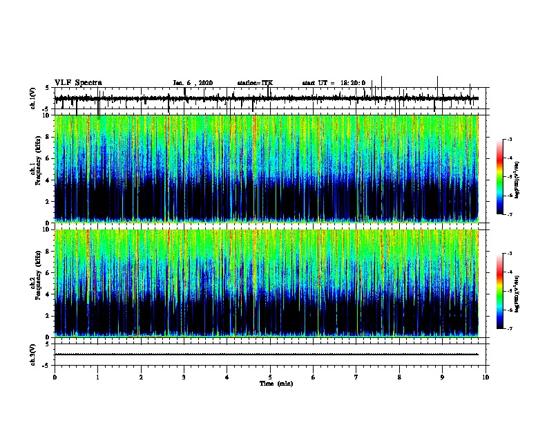The width and height of the screenshot is (547, 423).
Task: Click the "8" kHz tick of ch.1 spectrogram
Action: pyautogui.click(x=49, y=137)
